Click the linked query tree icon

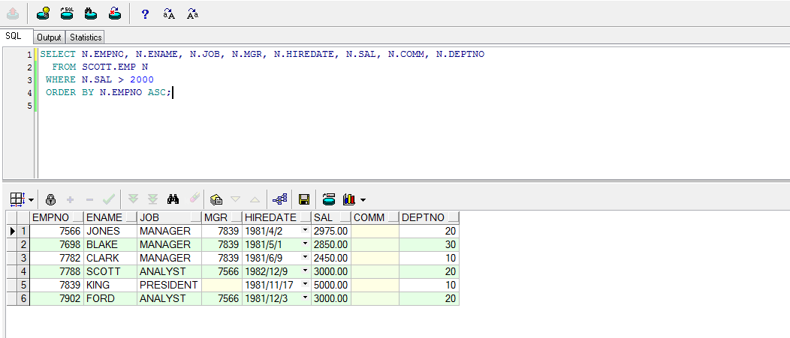click(x=279, y=199)
